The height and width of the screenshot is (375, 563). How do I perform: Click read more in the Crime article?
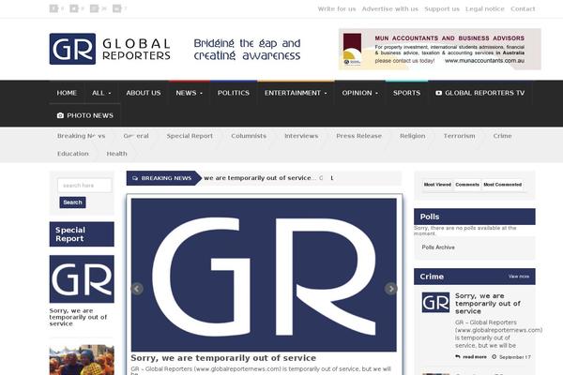(x=475, y=357)
